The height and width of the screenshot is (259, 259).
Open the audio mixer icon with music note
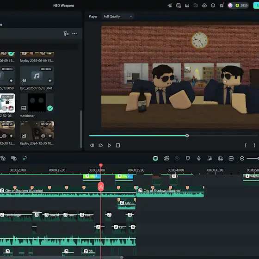click(x=210, y=159)
